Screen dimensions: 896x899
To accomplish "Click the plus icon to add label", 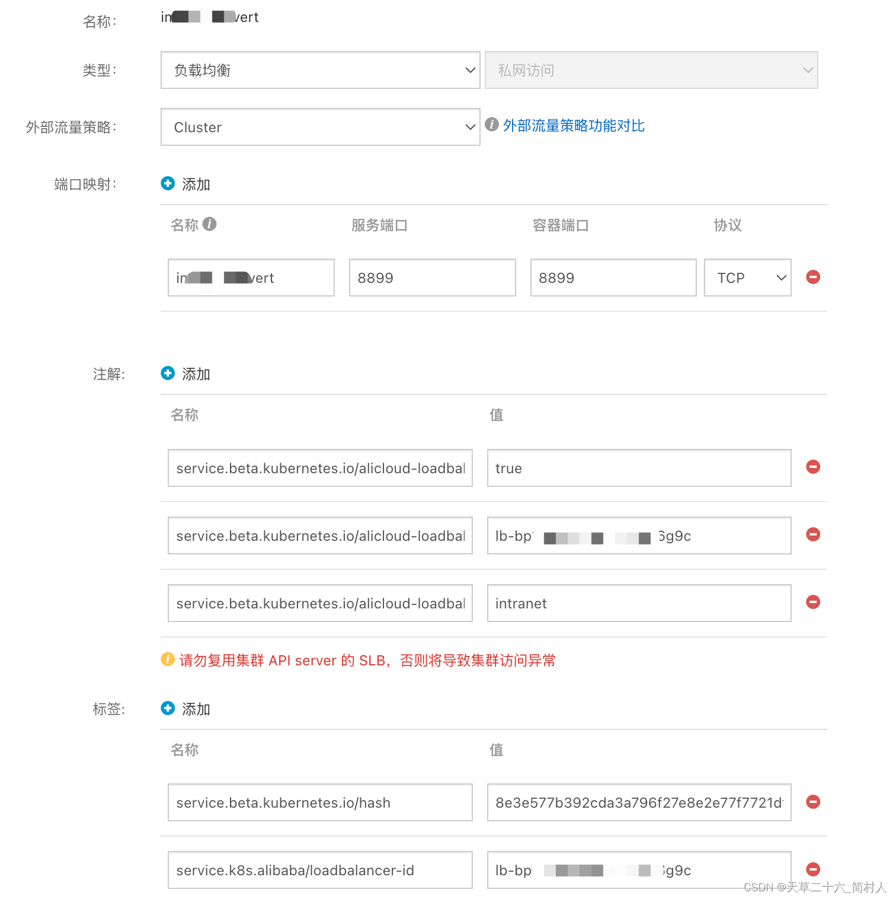I will click(x=168, y=708).
